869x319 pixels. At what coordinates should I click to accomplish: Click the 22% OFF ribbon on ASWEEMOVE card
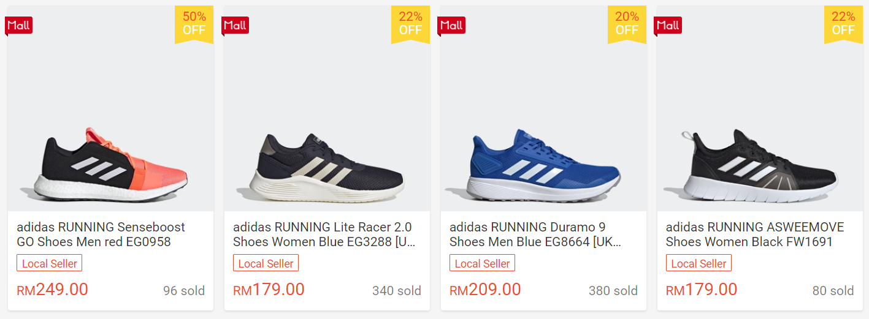click(x=843, y=24)
